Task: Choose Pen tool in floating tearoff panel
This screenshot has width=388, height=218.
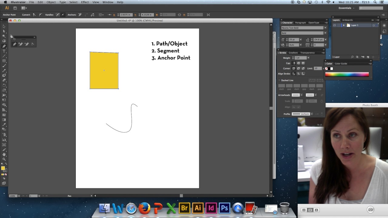Action: coord(14,44)
